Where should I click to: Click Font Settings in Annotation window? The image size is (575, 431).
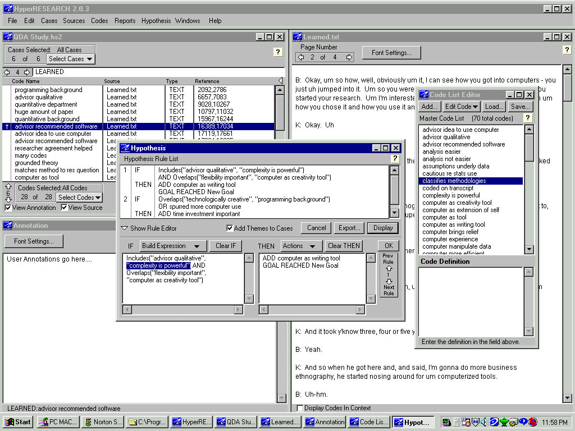point(34,241)
